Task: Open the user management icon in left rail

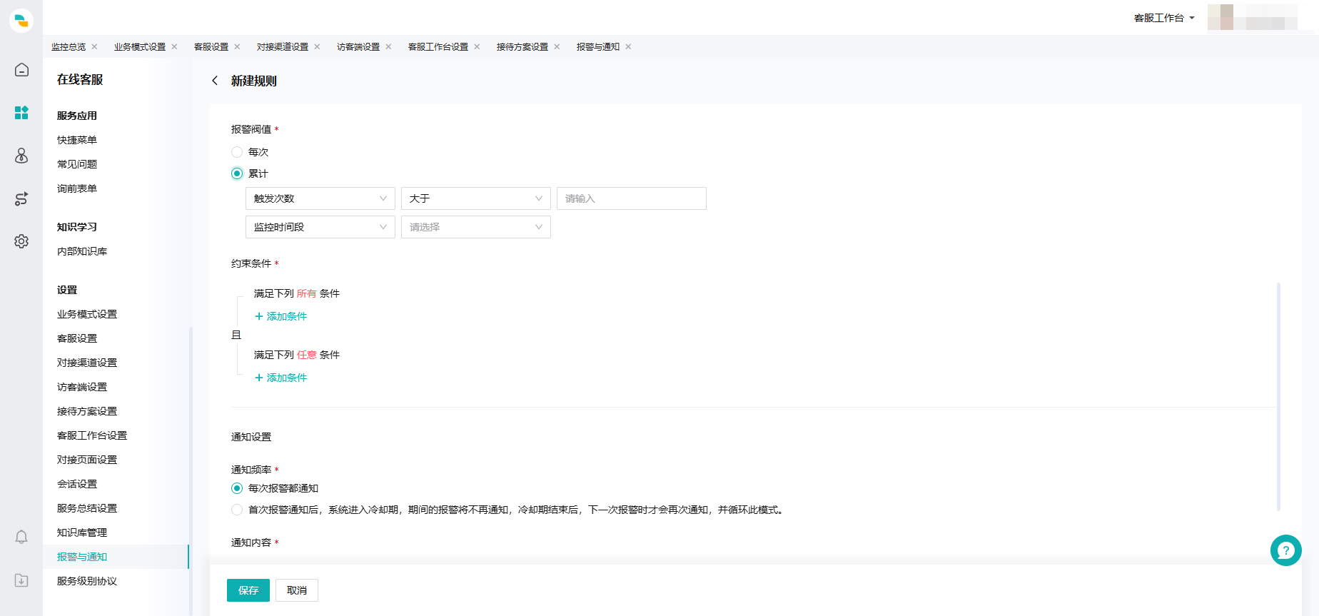Action: click(21, 156)
